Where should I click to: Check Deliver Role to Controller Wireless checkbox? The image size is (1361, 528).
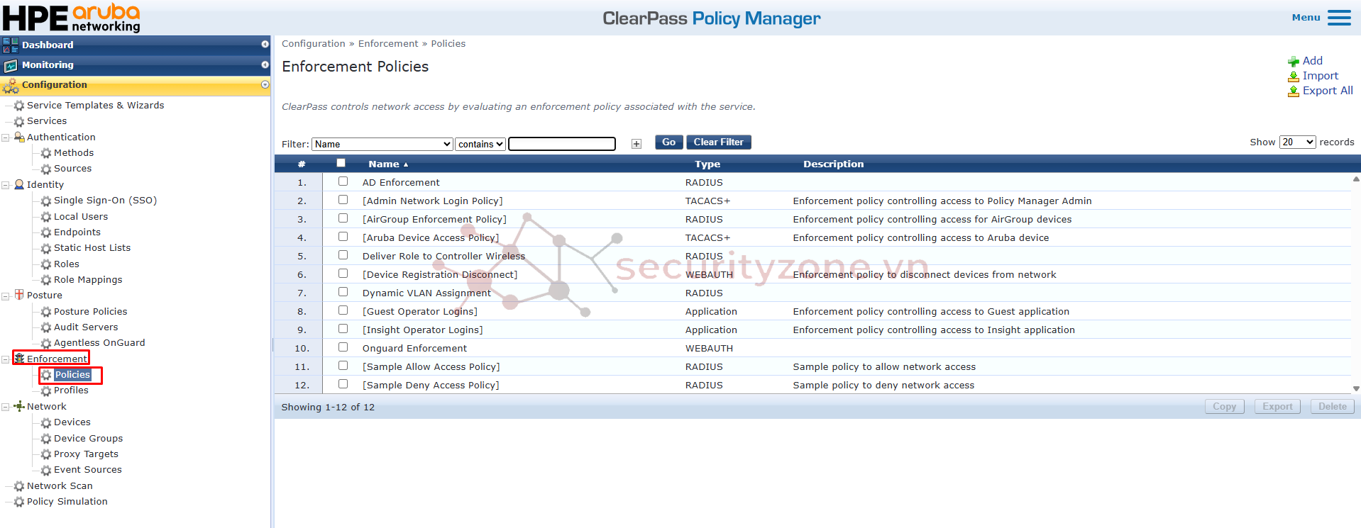click(x=343, y=255)
